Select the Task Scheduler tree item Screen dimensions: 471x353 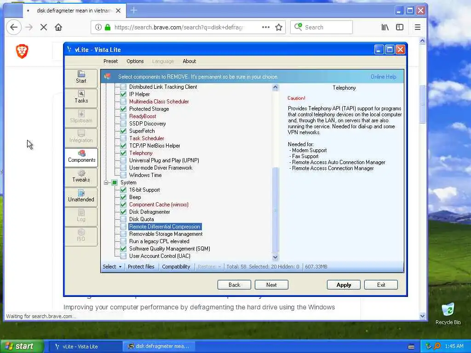pyautogui.click(x=147, y=138)
